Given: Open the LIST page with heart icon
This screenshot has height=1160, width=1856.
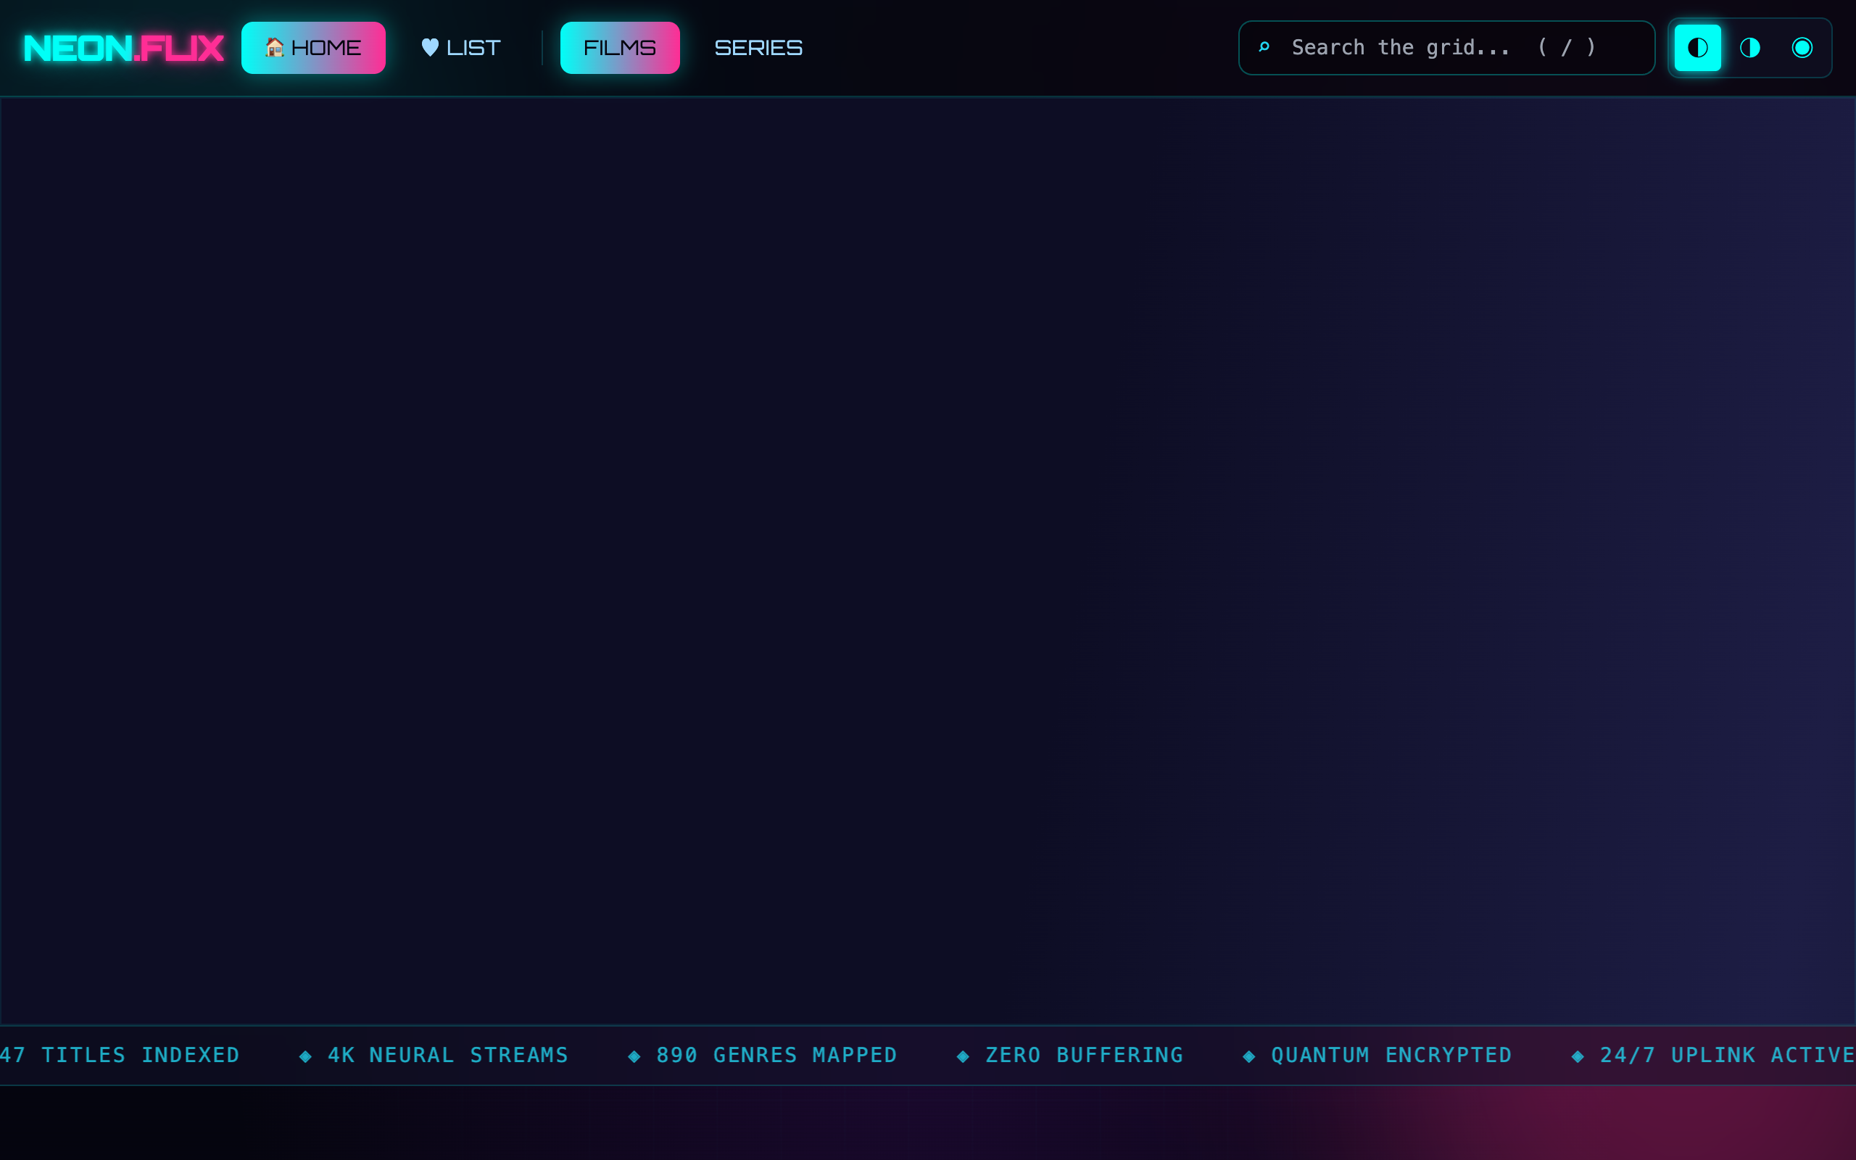Looking at the screenshot, I should [x=461, y=48].
